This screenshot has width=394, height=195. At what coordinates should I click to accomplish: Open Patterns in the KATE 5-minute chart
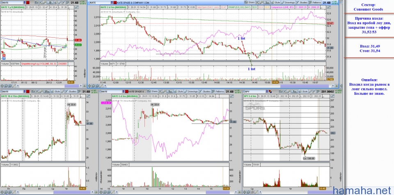click(x=218, y=92)
